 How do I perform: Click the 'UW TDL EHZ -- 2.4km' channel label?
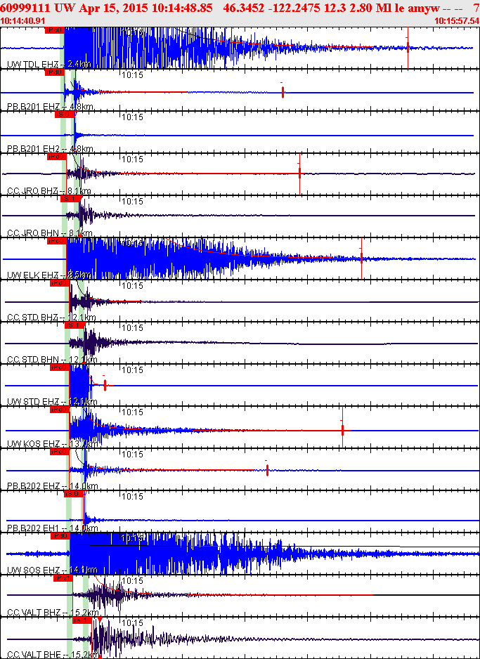[x=48, y=65]
